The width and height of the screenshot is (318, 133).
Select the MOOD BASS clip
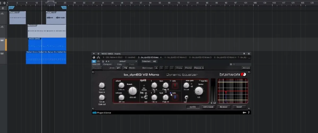coord(47,44)
